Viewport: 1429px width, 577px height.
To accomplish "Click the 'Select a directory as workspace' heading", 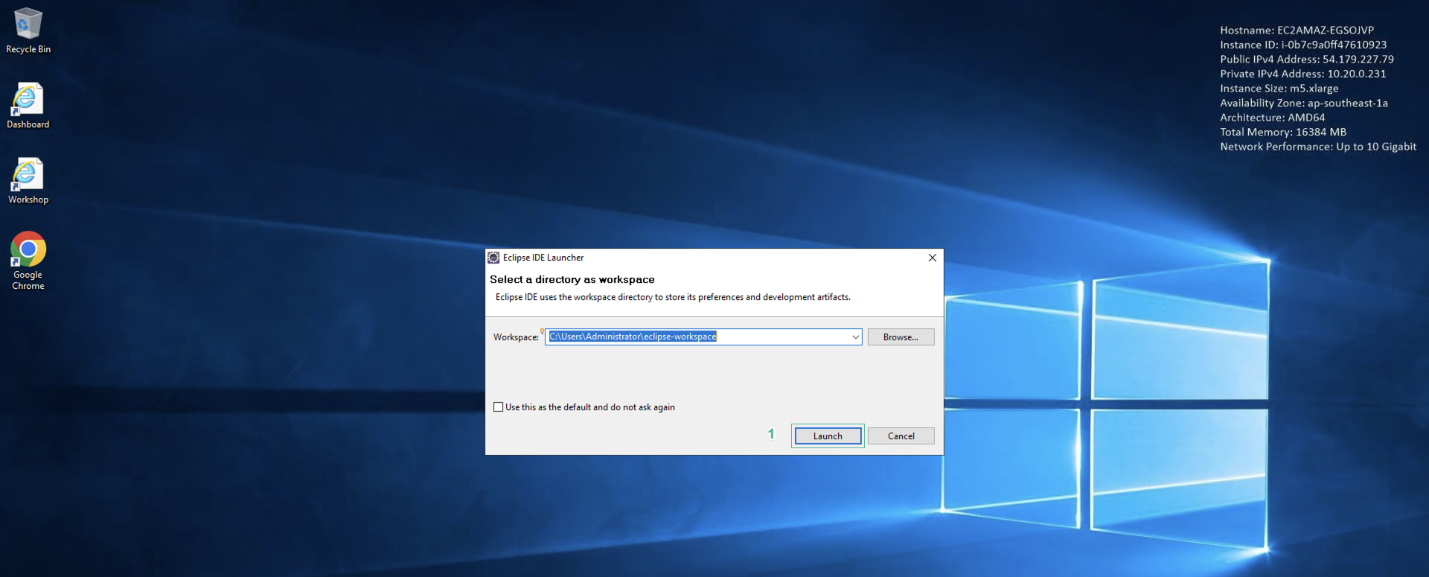I will 572,280.
